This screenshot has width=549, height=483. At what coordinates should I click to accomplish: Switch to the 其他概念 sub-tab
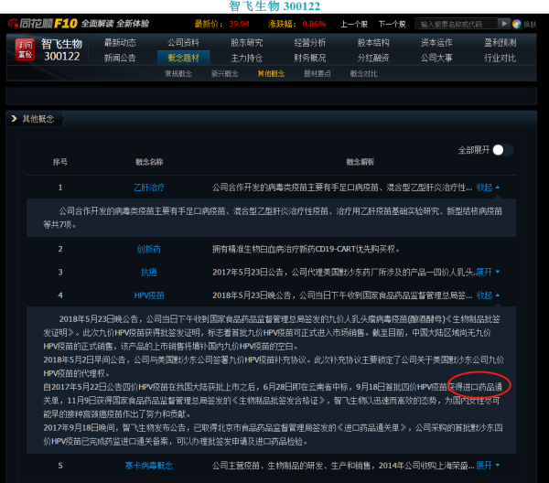tap(271, 73)
